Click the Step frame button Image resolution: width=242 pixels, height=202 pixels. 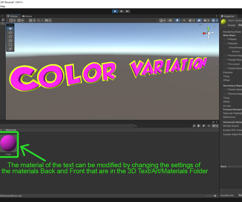coord(127,11)
